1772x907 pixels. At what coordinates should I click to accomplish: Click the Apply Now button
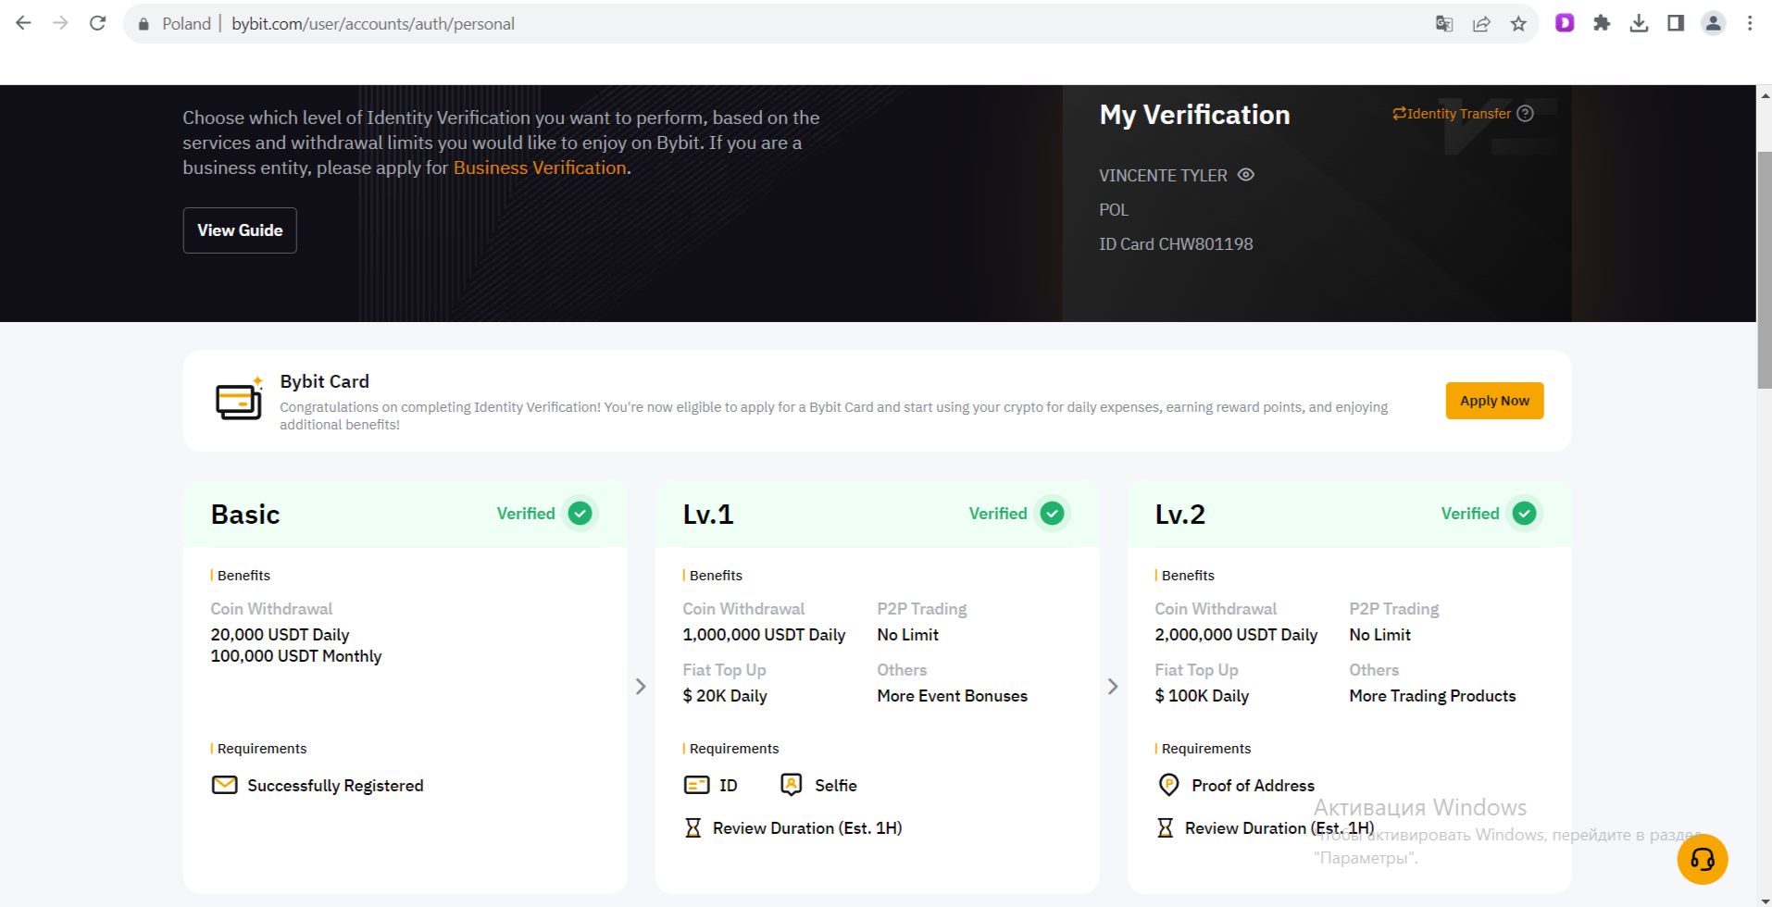(x=1494, y=401)
